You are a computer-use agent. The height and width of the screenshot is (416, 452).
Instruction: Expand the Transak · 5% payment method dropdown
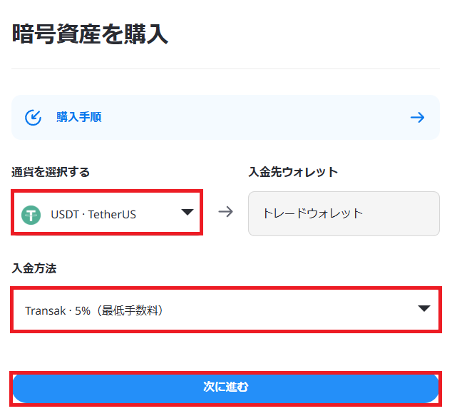click(226, 310)
